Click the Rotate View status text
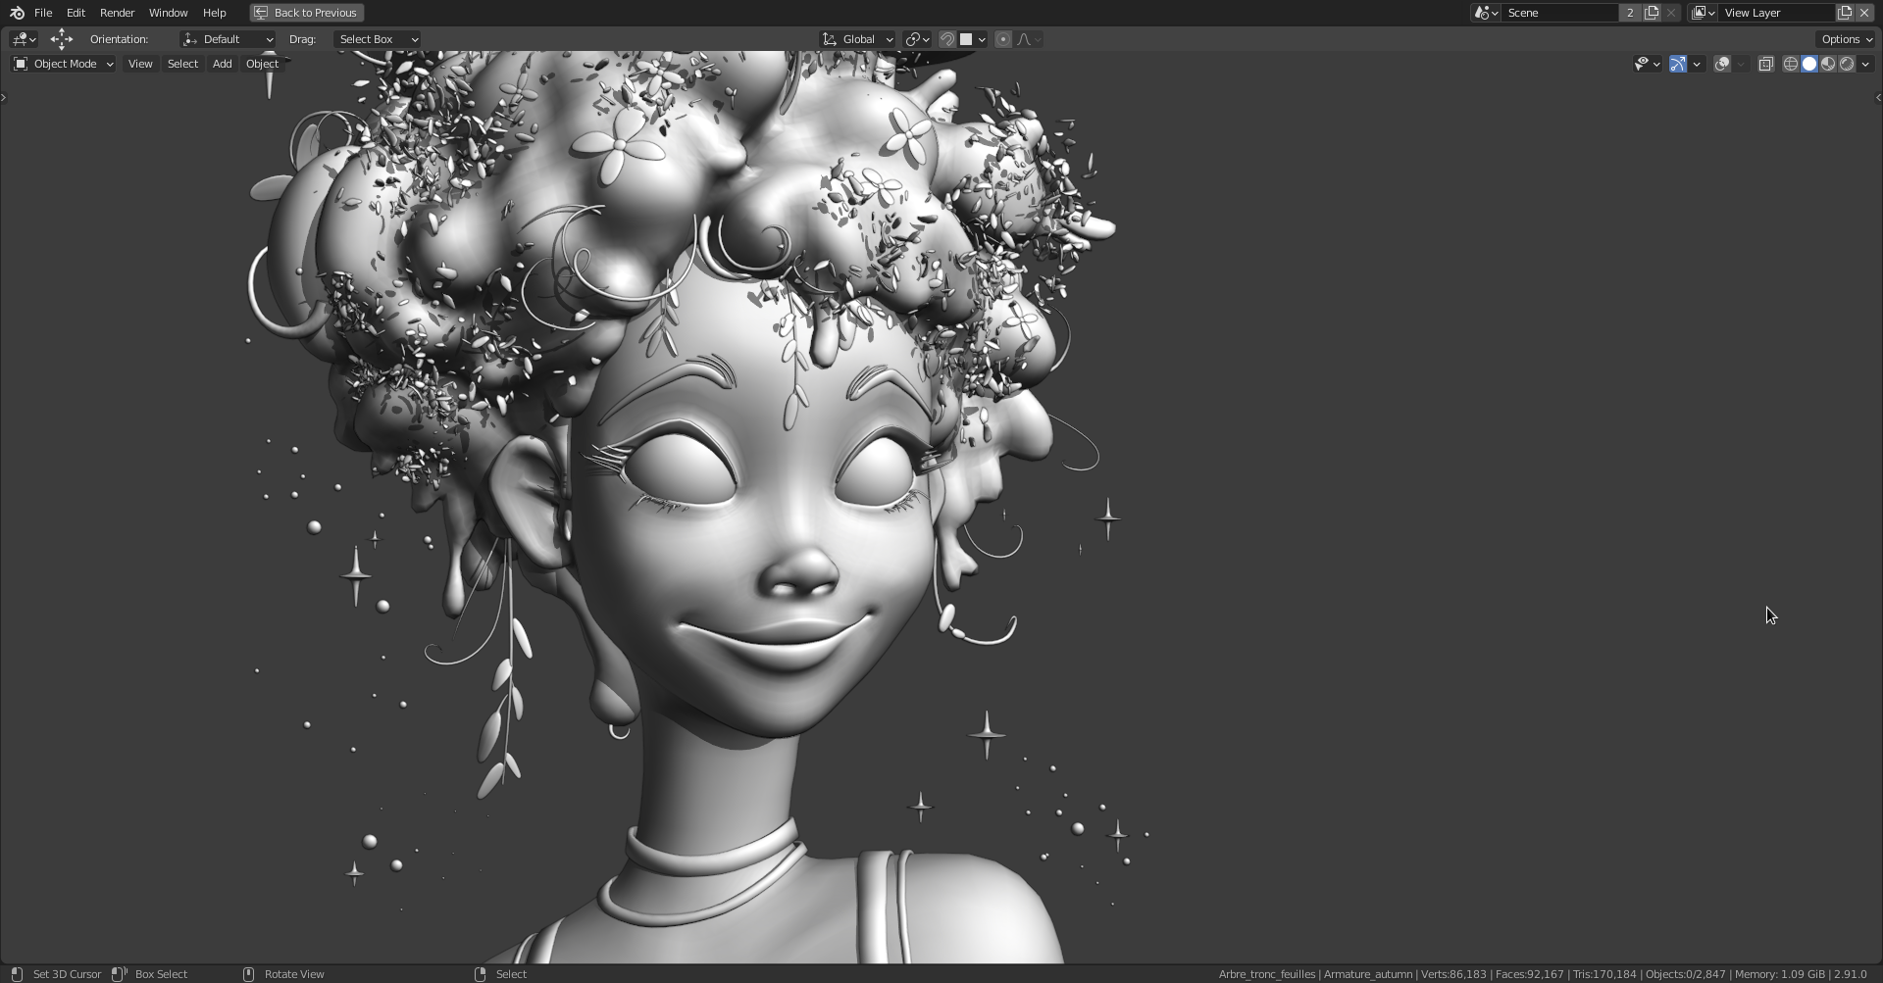Screen dimensions: 1883x983 tap(294, 974)
